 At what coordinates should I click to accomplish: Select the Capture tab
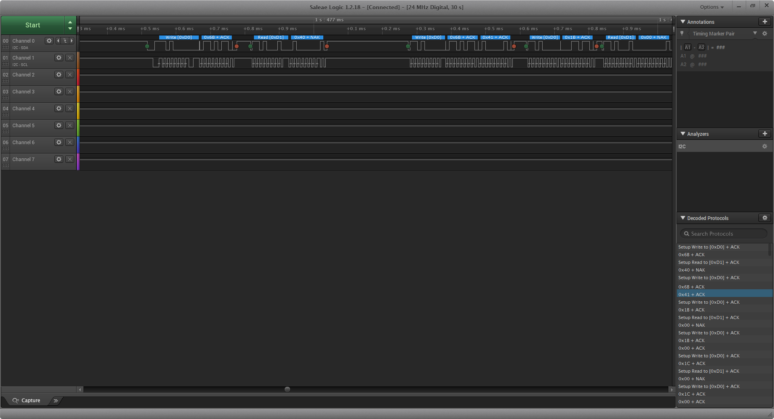click(x=27, y=400)
